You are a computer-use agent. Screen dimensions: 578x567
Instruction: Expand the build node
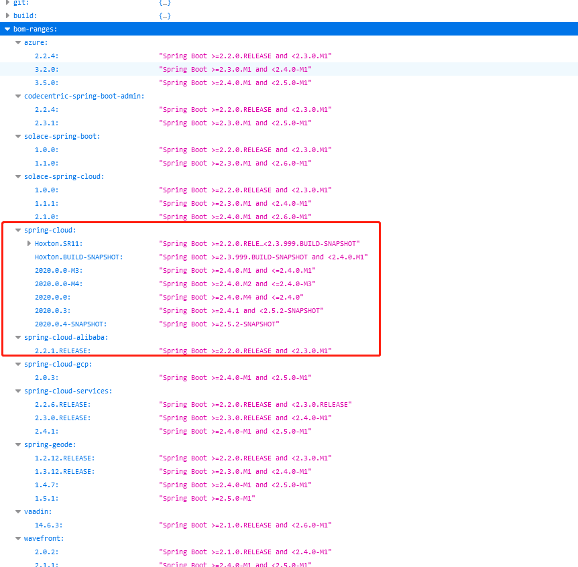[7, 15]
